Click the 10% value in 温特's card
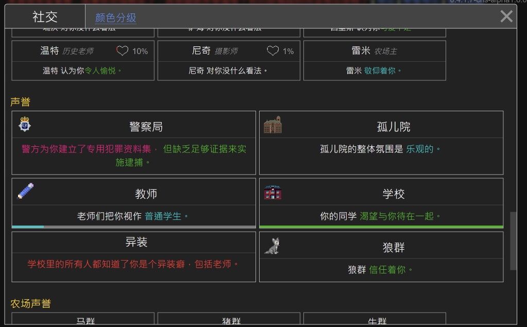 coord(140,51)
